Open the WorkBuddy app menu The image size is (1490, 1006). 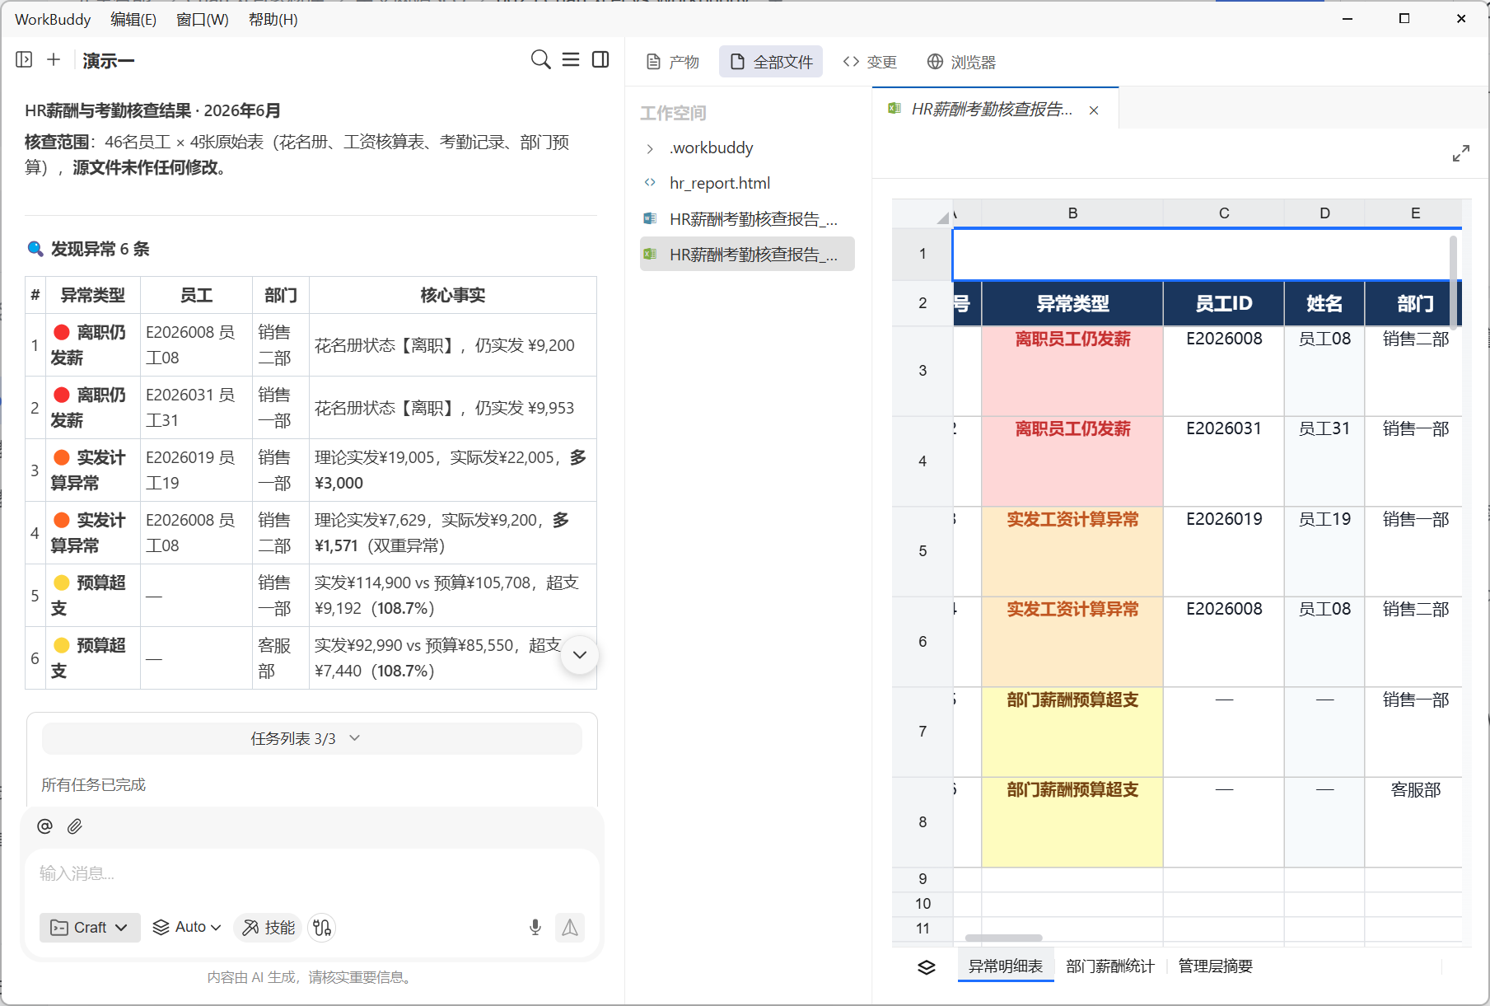[53, 19]
